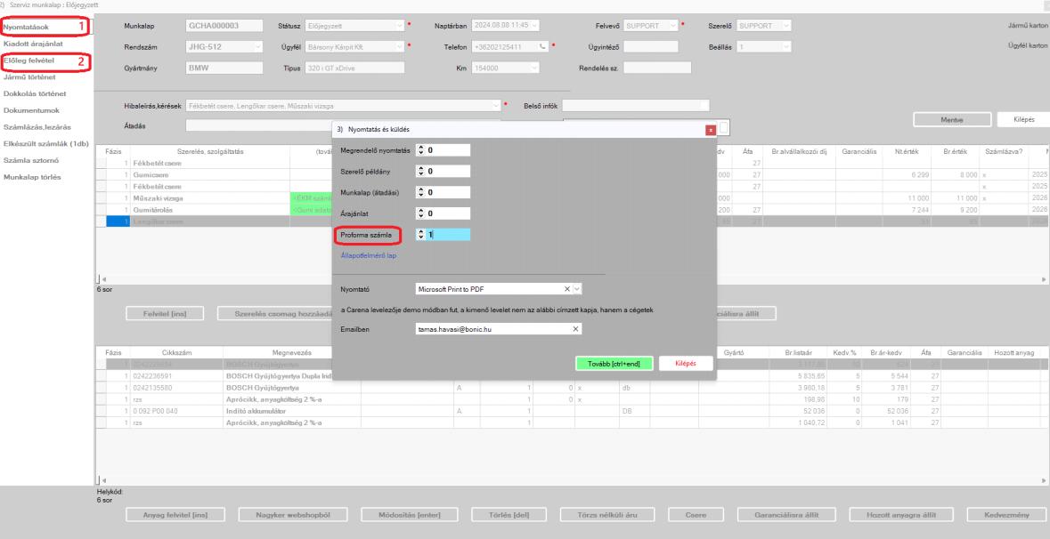
Task: Open the Rendszám dropdown
Action: (x=257, y=47)
